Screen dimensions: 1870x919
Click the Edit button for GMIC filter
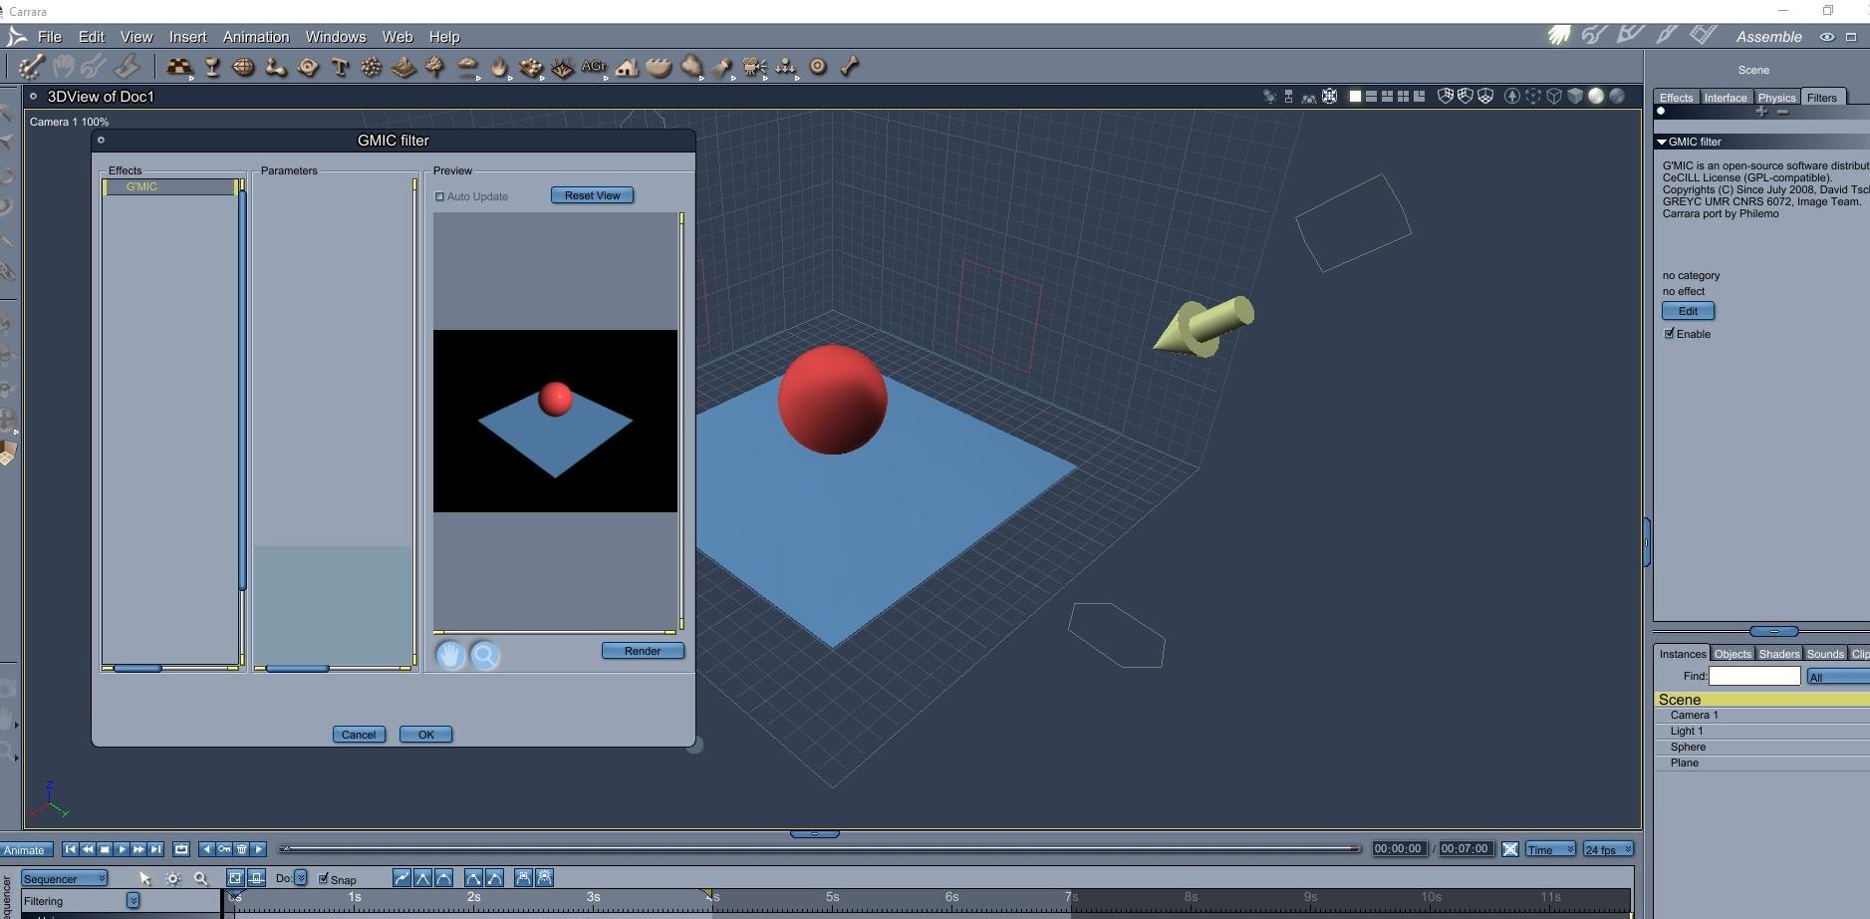(1688, 311)
